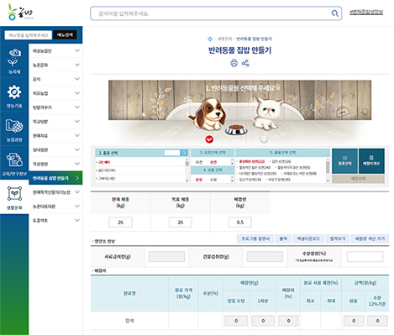394x335 pixels.
Task: Focus the 수분함량(%) input field
Action: (x=365, y=257)
